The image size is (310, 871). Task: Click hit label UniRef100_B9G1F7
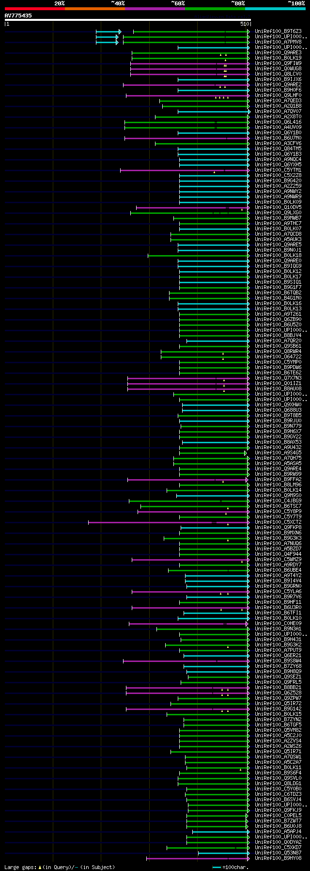[x=278, y=288]
